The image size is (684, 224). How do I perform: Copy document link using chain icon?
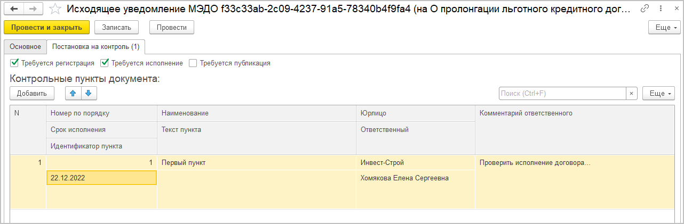tap(645, 9)
